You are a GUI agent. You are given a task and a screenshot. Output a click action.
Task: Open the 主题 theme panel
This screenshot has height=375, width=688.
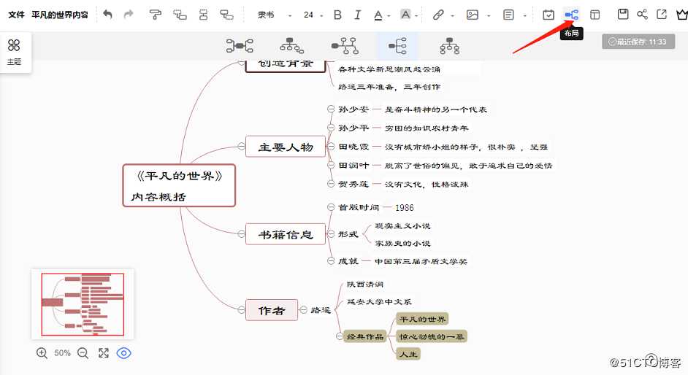coord(14,52)
